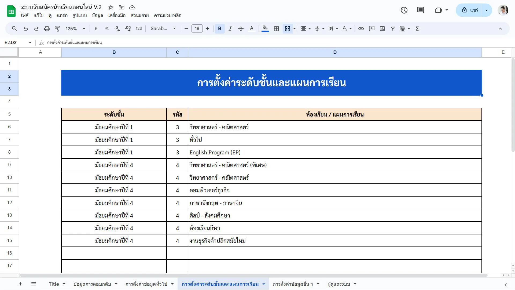Open the zoom 125% dropdown
Image resolution: width=515 pixels, height=290 pixels.
click(75, 28)
